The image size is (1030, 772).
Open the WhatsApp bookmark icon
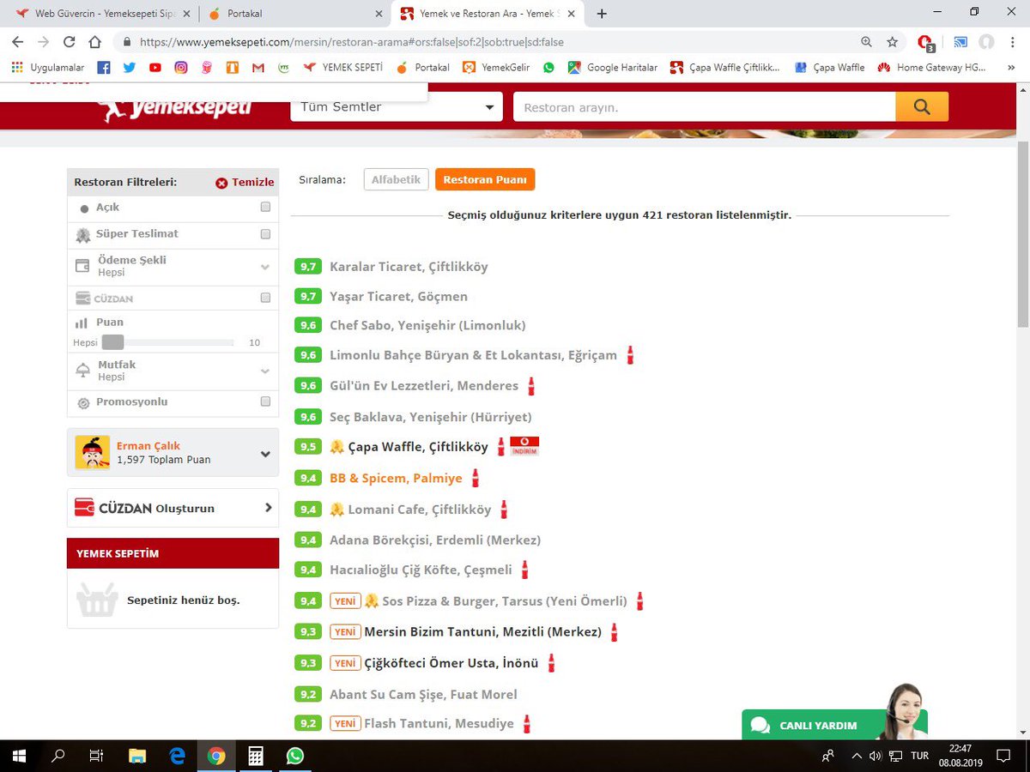click(x=548, y=67)
